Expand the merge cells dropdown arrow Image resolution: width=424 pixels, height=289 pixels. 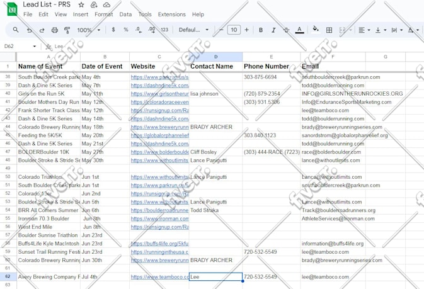[x=350, y=30]
